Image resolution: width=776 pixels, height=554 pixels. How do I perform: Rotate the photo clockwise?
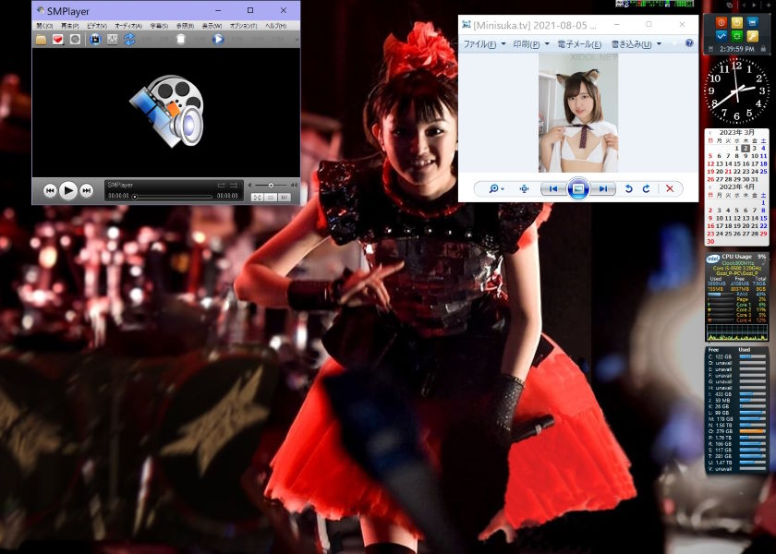646,188
